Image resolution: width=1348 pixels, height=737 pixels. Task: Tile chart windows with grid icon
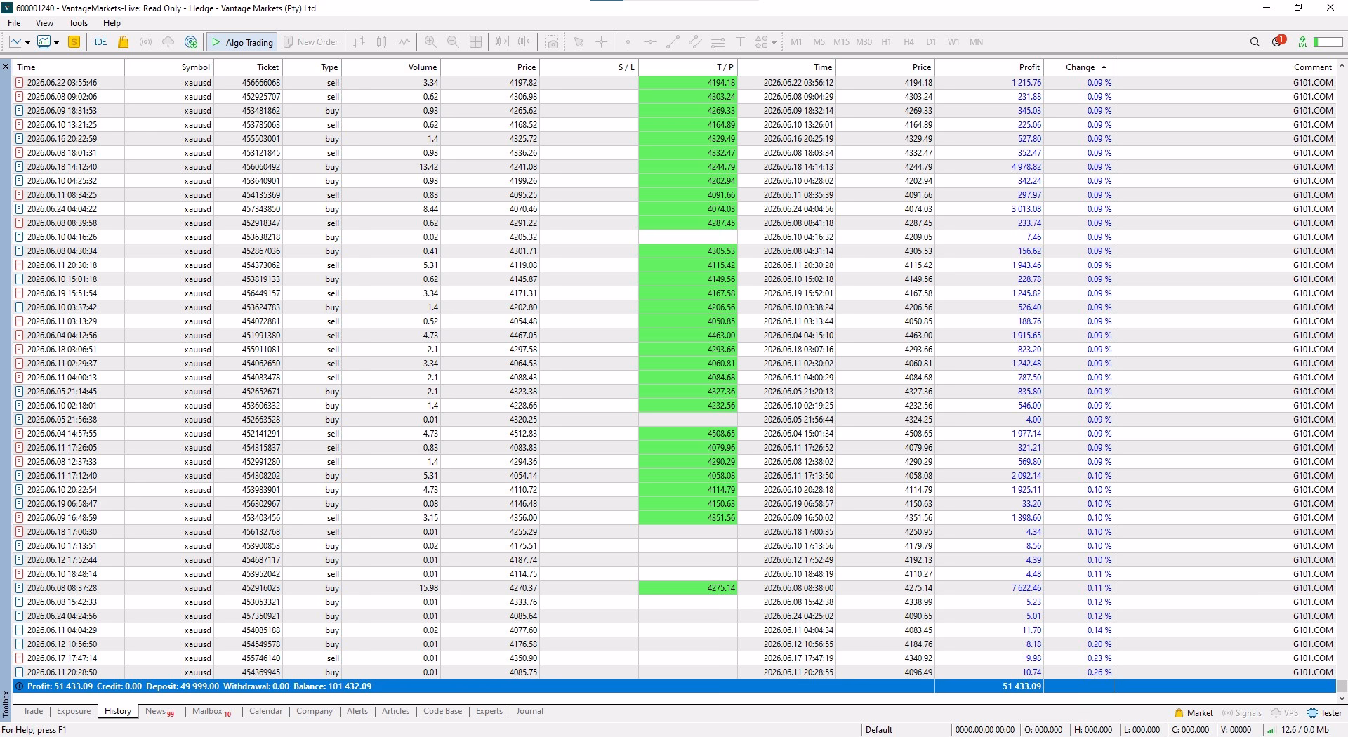tap(475, 42)
